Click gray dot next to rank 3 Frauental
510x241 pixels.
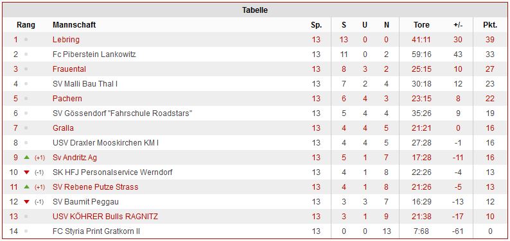tap(26, 69)
